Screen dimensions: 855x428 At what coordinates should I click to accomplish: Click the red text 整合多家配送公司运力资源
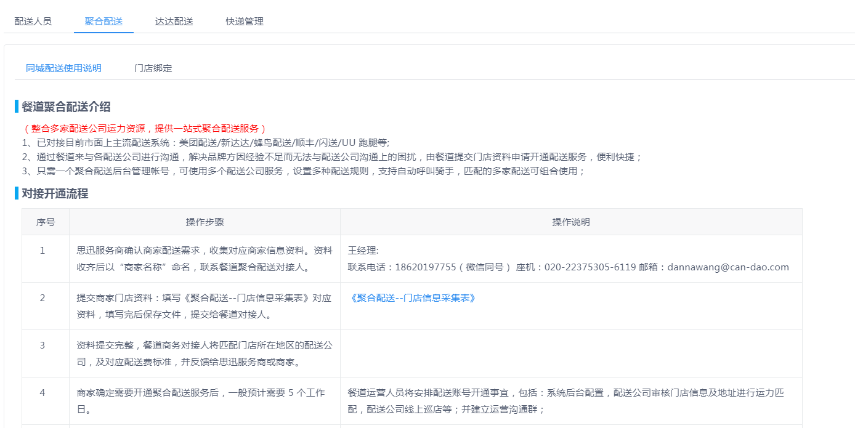(x=144, y=129)
